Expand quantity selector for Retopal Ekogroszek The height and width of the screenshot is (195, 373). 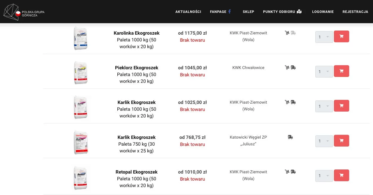[x=324, y=176]
